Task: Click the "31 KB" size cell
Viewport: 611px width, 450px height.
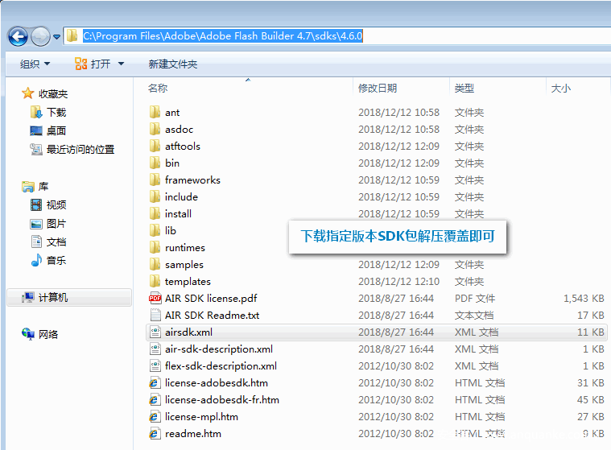Action: tap(590, 383)
